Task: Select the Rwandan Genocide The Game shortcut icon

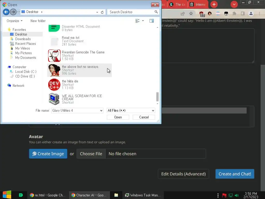Action: pyautogui.click(x=54, y=56)
